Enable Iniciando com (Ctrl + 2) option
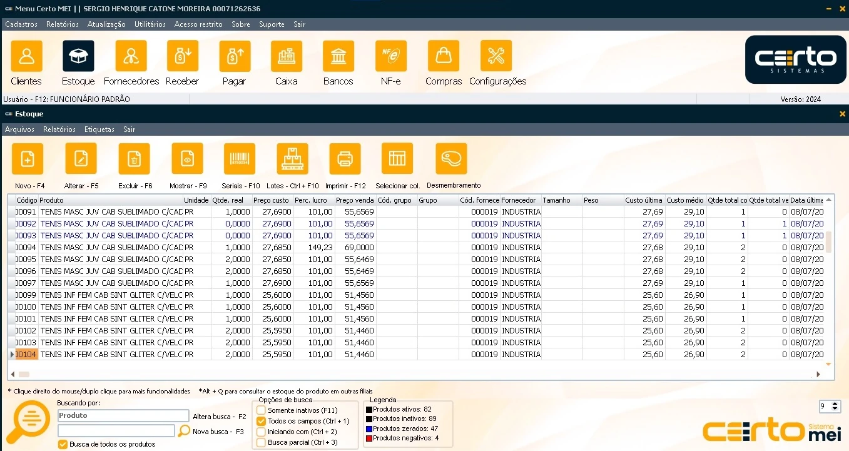This screenshot has width=849, height=451. (x=262, y=432)
